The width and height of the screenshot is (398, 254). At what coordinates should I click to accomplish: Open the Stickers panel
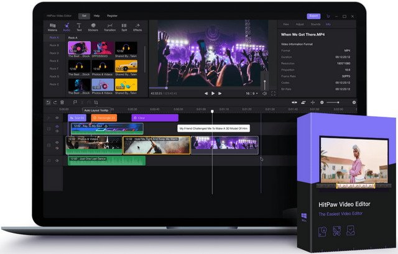pos(93,27)
